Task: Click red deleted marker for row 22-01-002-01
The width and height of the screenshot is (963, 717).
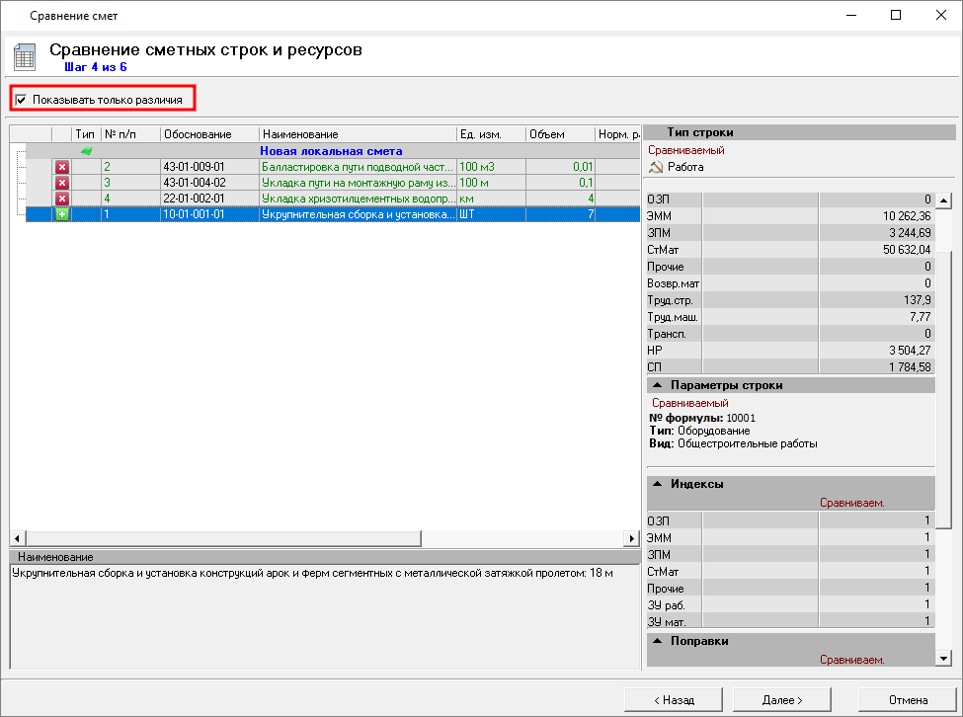Action: [x=61, y=199]
